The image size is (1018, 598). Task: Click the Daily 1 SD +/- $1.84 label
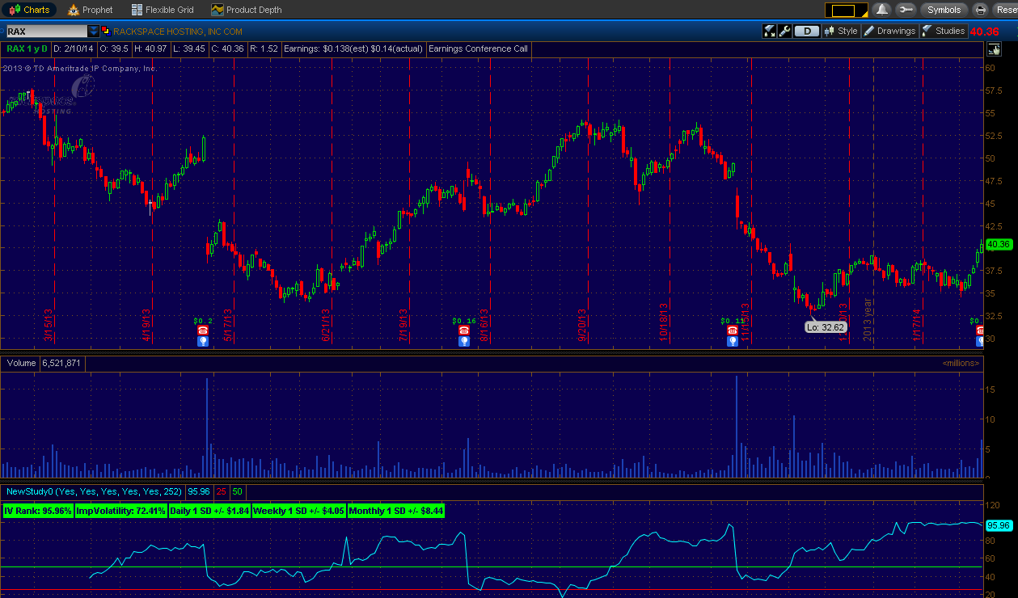point(209,511)
